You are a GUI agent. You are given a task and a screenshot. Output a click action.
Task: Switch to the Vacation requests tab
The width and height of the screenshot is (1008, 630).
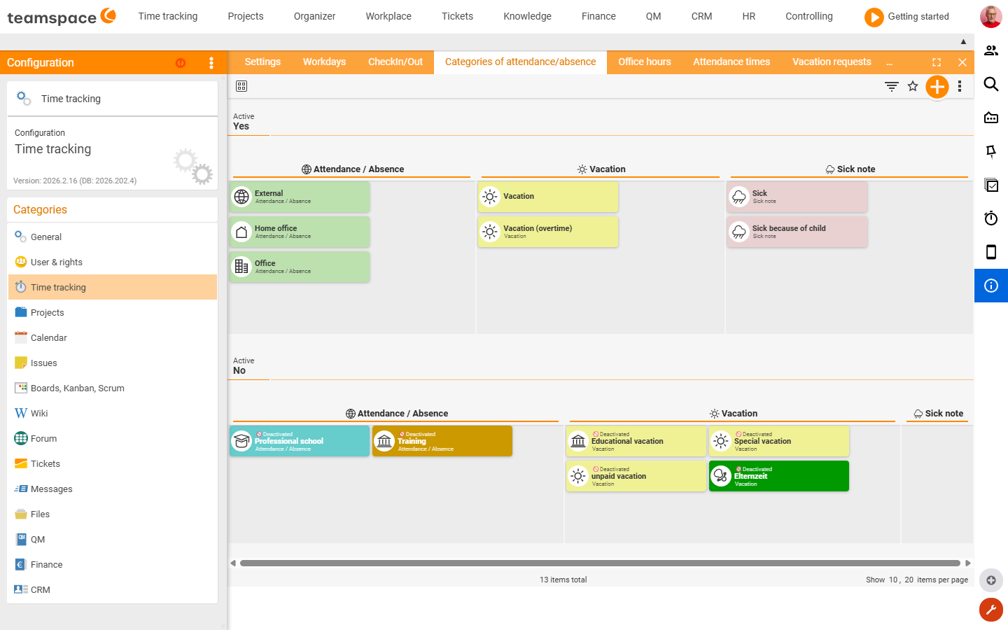(x=832, y=62)
